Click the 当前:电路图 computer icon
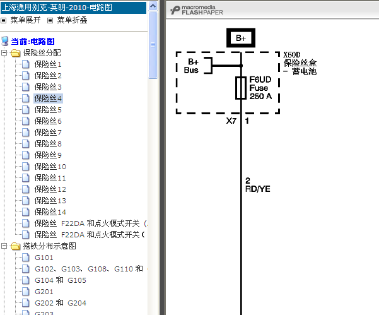Screen dimensions: 379x315 pos(5,41)
